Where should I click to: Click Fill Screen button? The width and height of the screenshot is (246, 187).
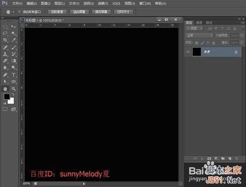pos(101,12)
